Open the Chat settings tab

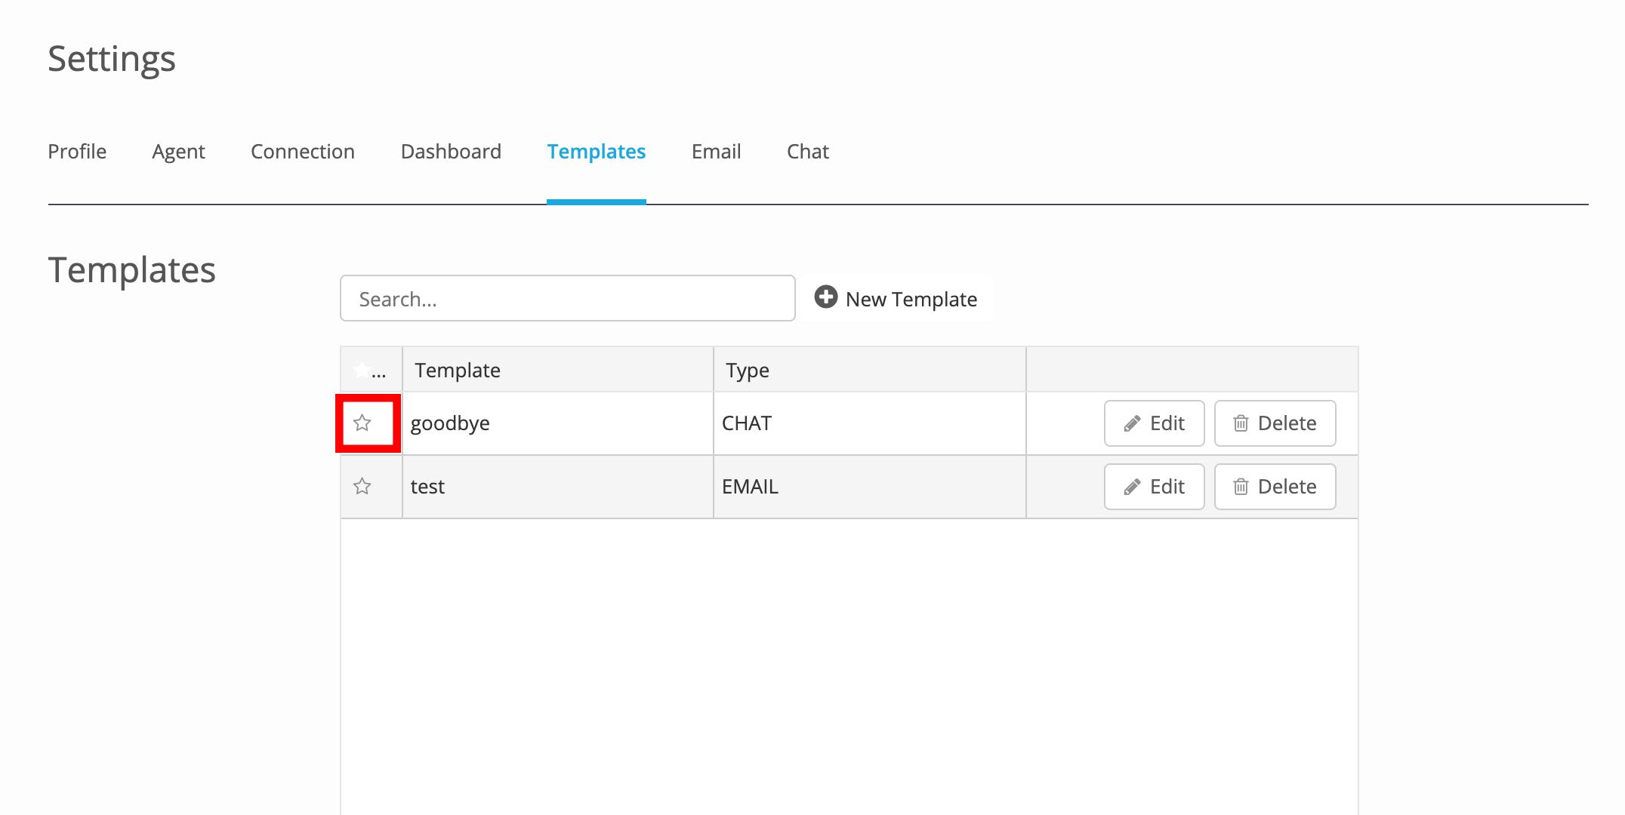(x=808, y=152)
